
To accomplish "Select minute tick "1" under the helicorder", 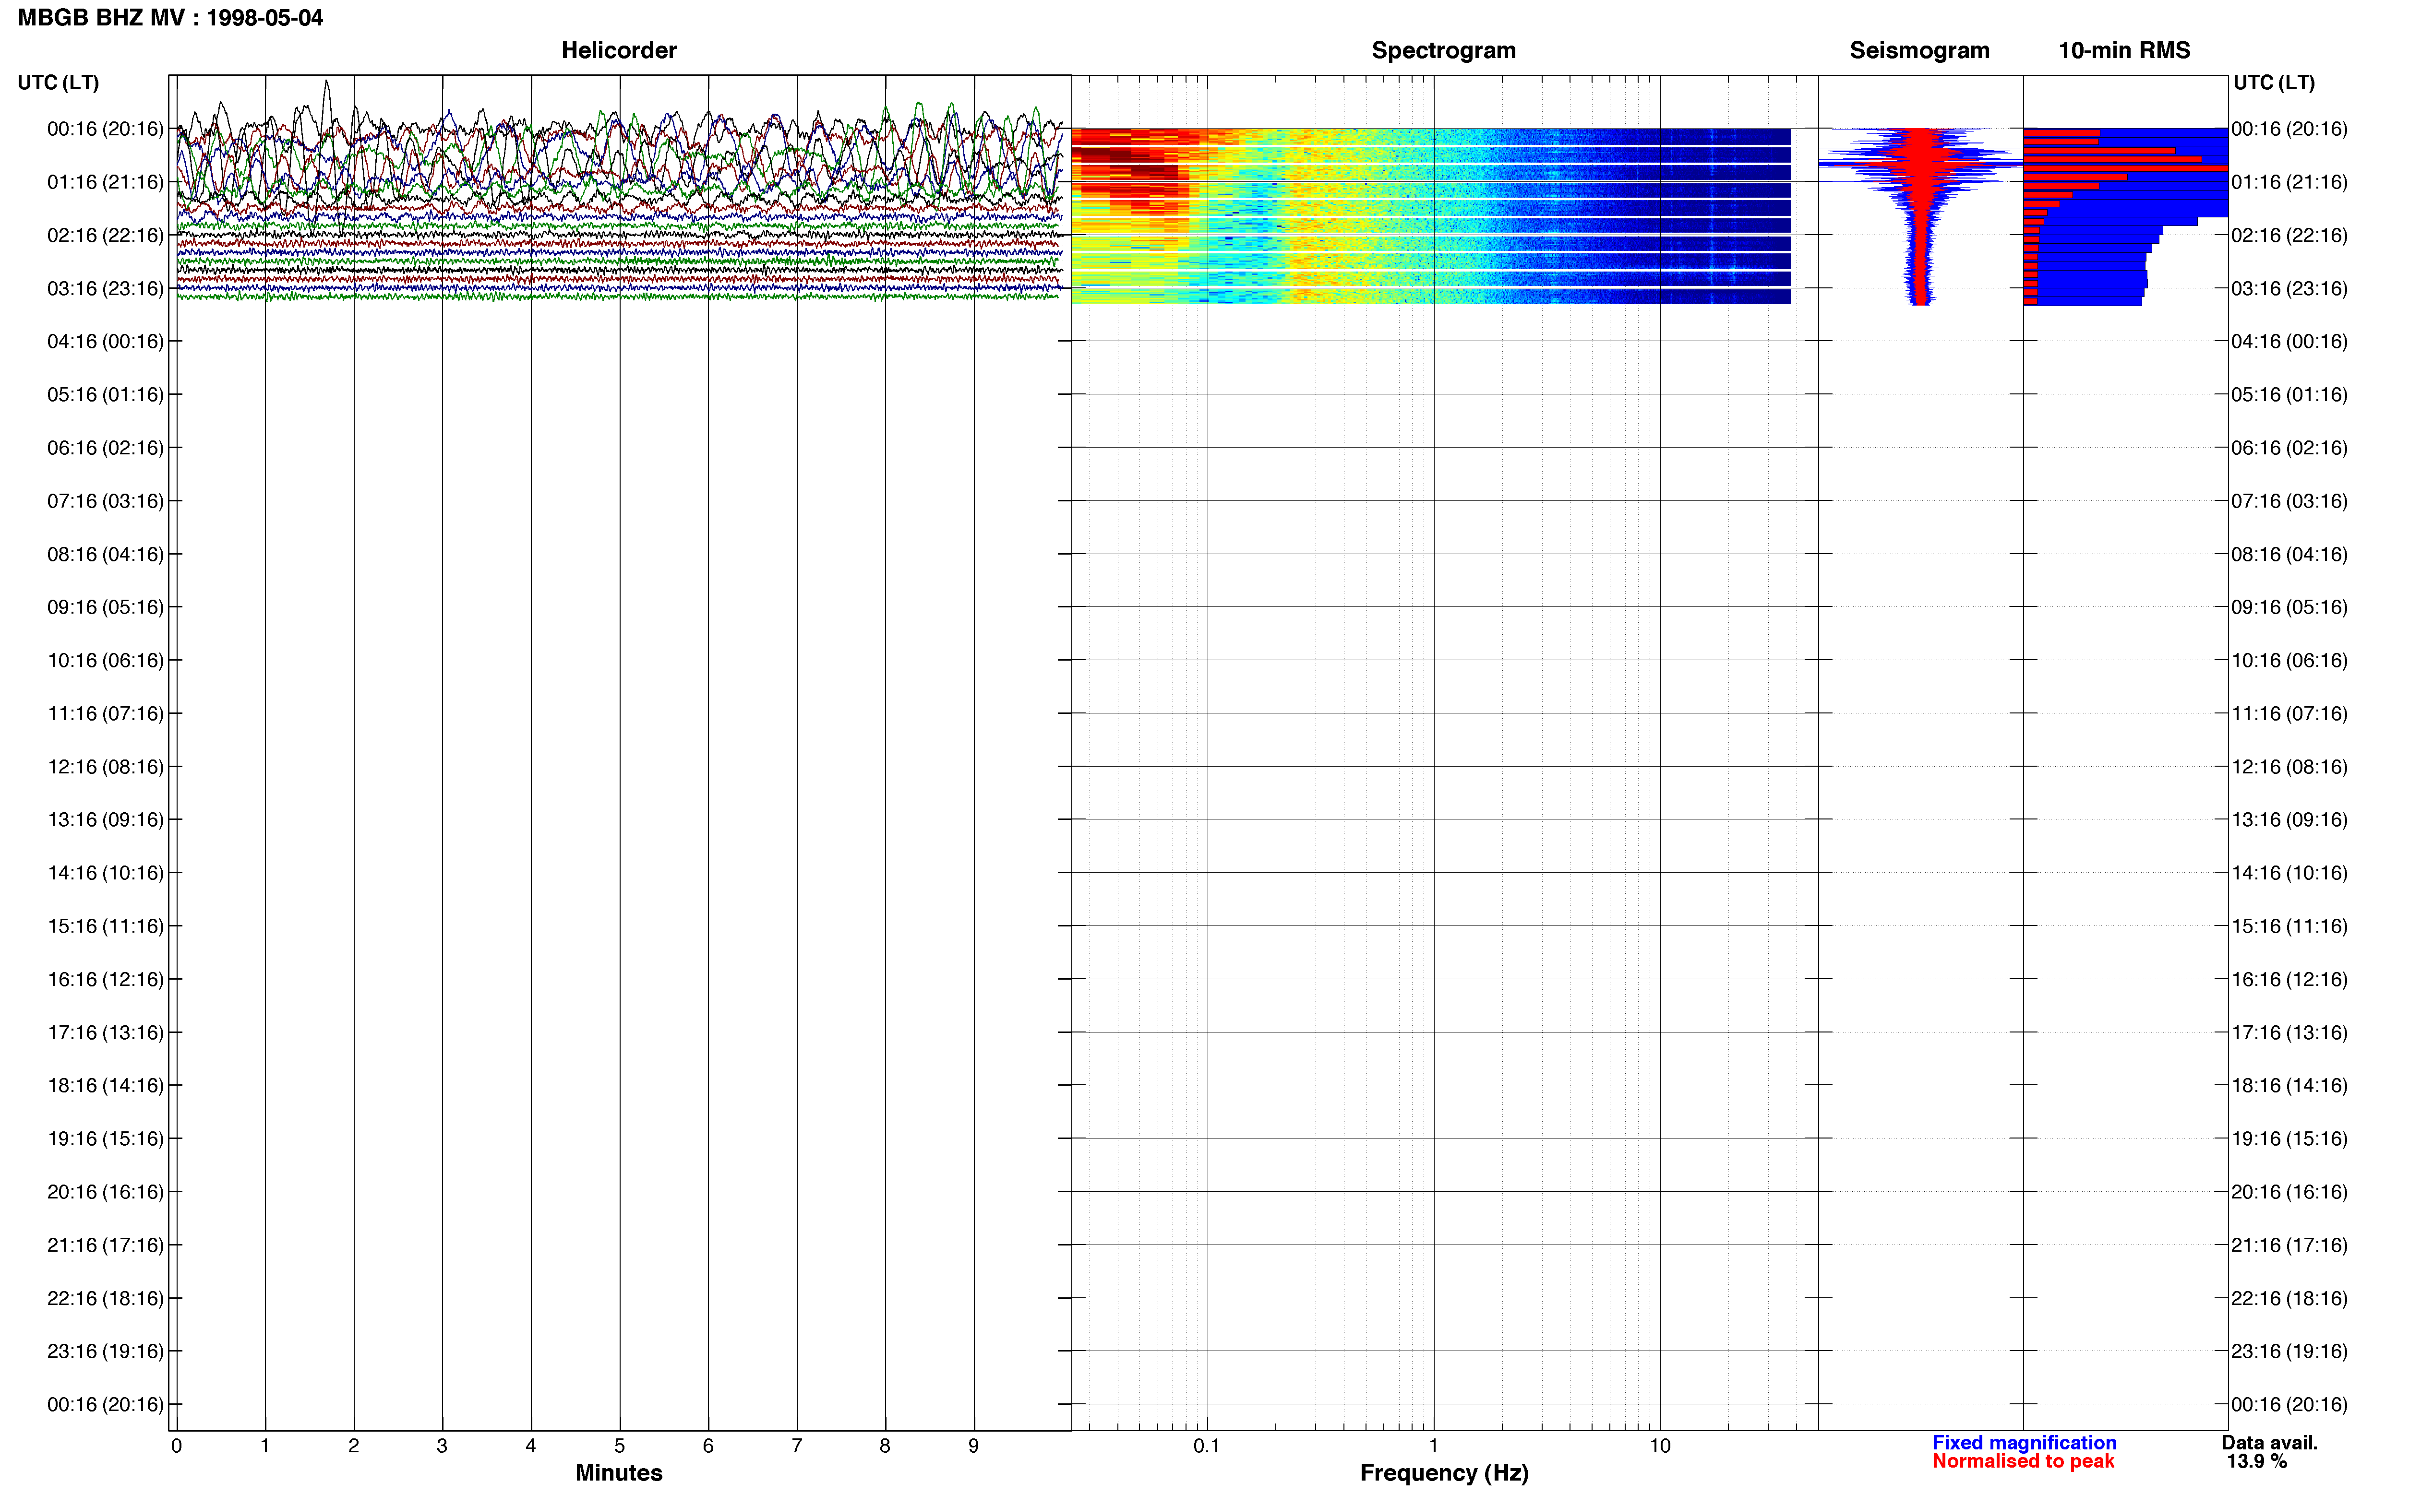I will pos(265,1446).
